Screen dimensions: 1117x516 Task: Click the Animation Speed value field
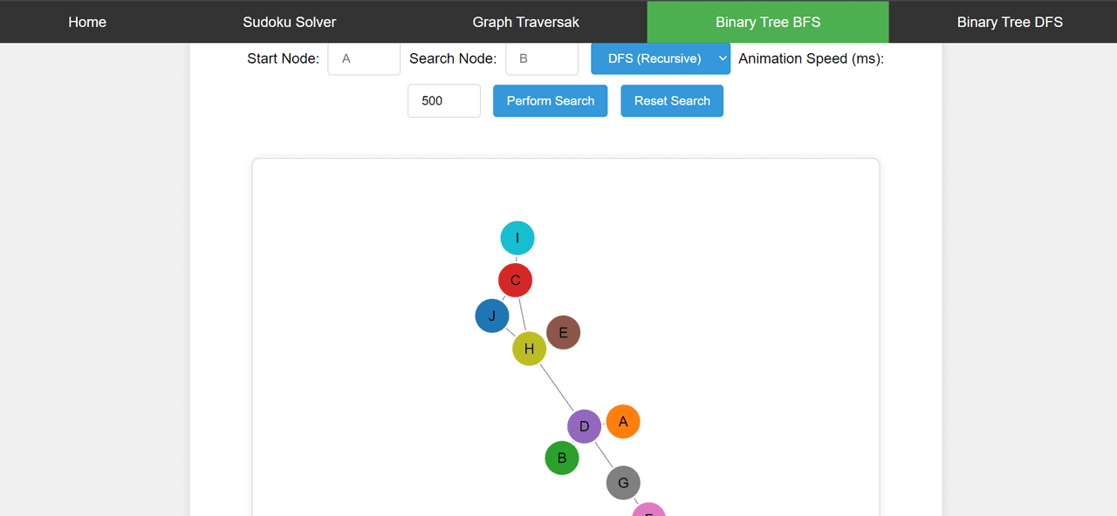click(x=444, y=101)
